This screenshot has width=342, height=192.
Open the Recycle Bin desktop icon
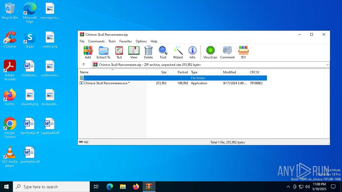click(10, 11)
